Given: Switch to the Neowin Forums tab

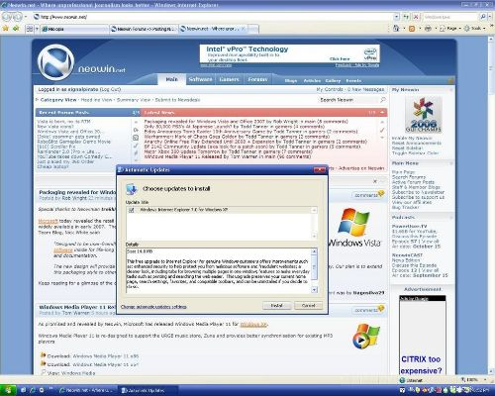Looking at the screenshot, I should [x=144, y=29].
